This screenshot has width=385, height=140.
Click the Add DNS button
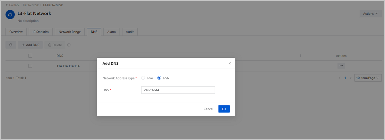[30, 45]
